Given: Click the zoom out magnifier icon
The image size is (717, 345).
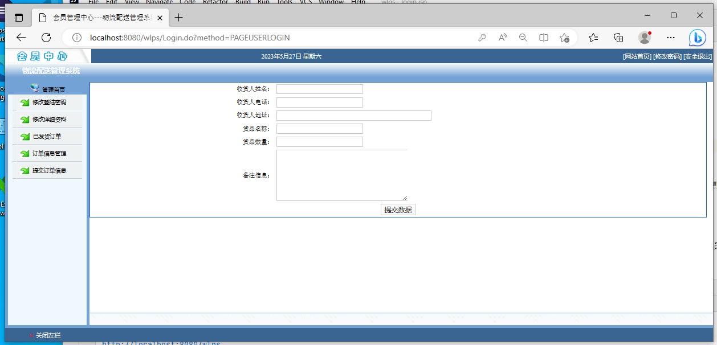Looking at the screenshot, I should point(523,38).
